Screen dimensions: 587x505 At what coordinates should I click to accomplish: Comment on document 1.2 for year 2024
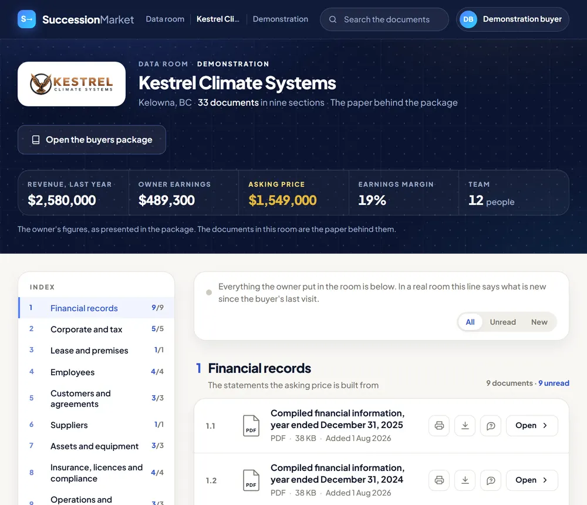coord(490,480)
